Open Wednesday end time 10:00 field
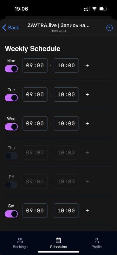 (66, 123)
